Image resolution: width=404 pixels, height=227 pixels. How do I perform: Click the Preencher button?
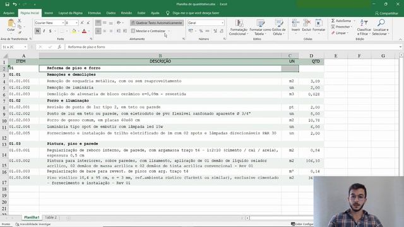pos(341,26)
